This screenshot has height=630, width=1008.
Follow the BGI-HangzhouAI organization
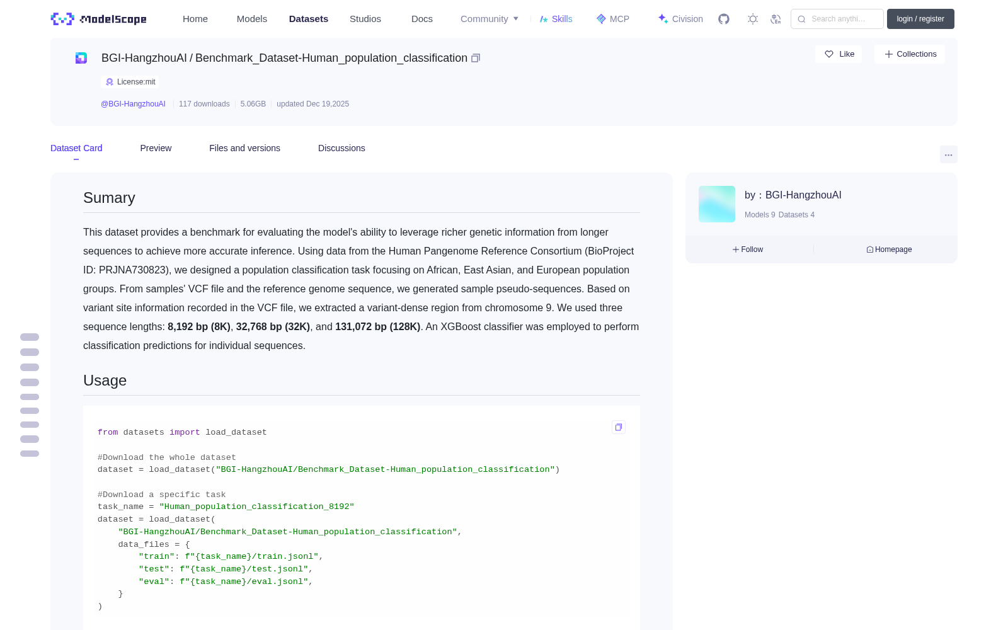[748, 249]
